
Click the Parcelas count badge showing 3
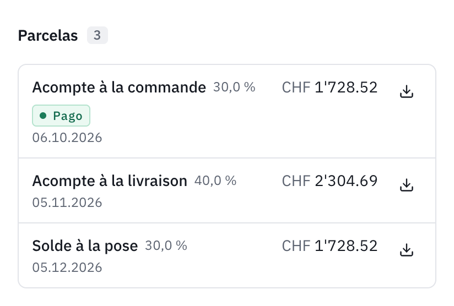coord(98,35)
